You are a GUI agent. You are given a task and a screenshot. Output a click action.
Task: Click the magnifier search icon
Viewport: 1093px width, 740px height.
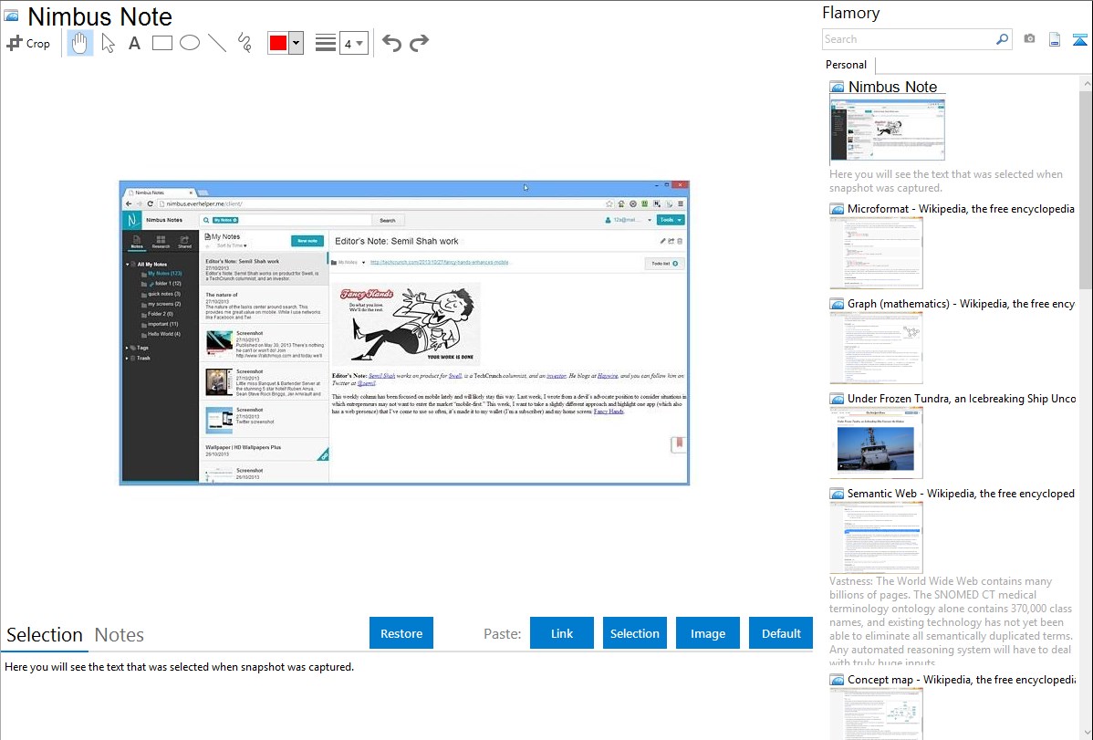[1002, 39]
